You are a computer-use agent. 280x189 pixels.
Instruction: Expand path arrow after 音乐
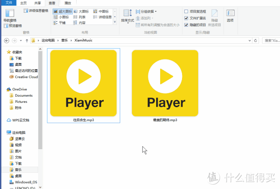(x=71, y=41)
